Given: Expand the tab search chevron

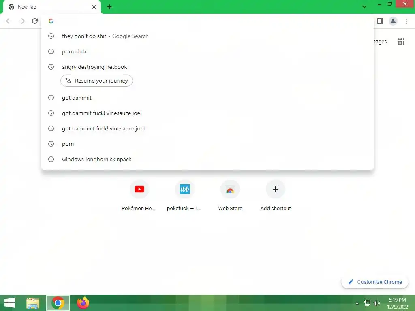Looking at the screenshot, I should (364, 7).
